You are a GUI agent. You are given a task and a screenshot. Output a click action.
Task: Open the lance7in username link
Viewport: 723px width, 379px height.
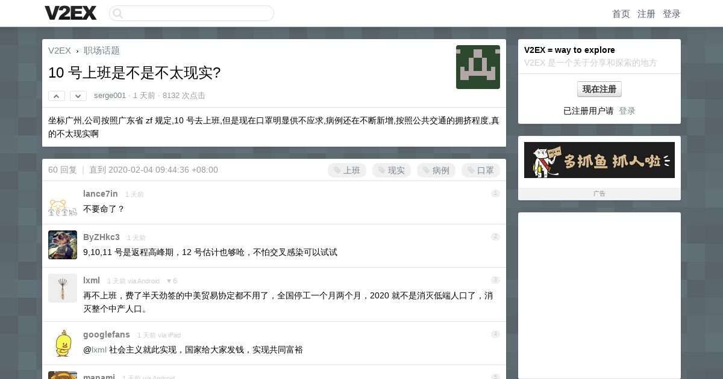coord(101,194)
